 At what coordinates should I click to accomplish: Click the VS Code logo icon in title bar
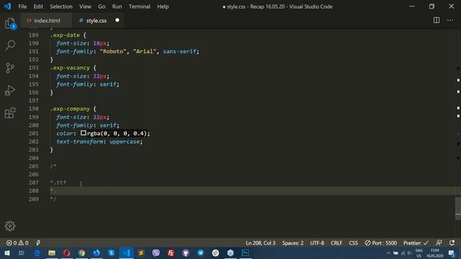[x=7, y=6]
